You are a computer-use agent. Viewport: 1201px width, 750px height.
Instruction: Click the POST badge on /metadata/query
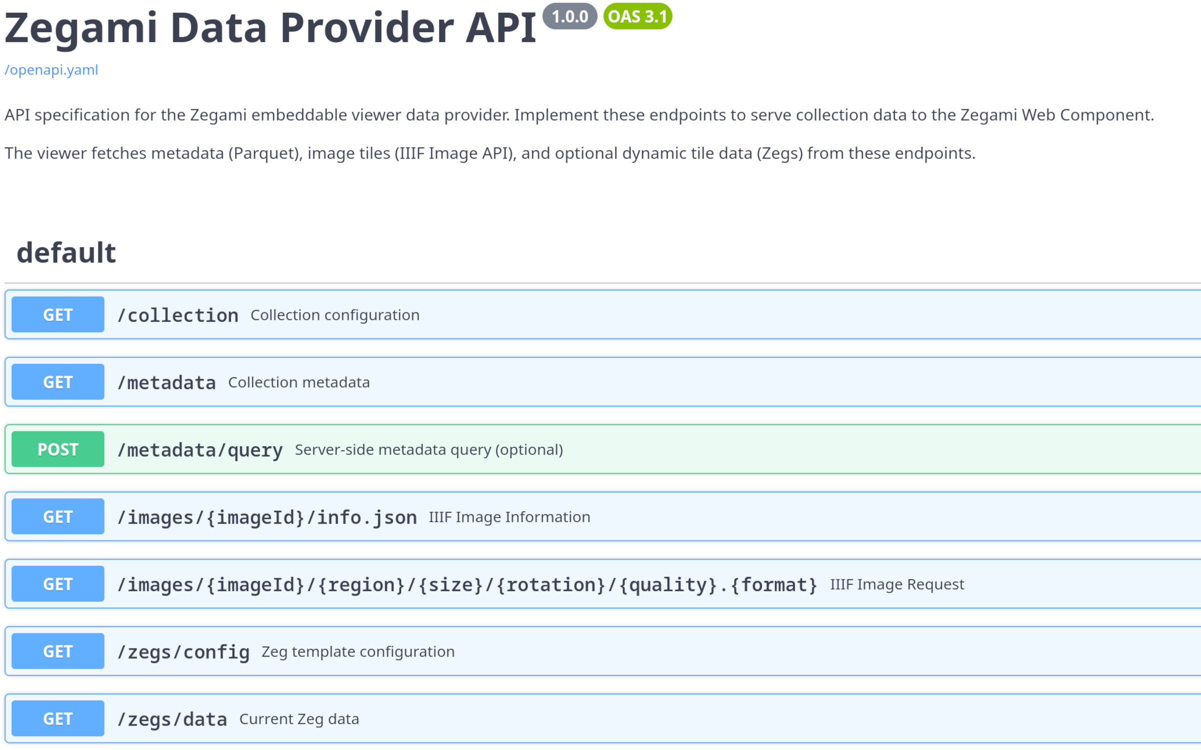pyautogui.click(x=57, y=449)
